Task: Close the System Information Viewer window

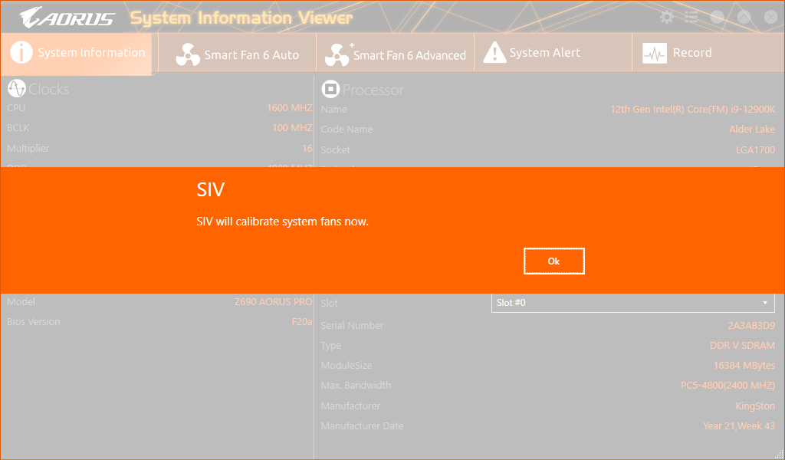Action: tap(770, 18)
